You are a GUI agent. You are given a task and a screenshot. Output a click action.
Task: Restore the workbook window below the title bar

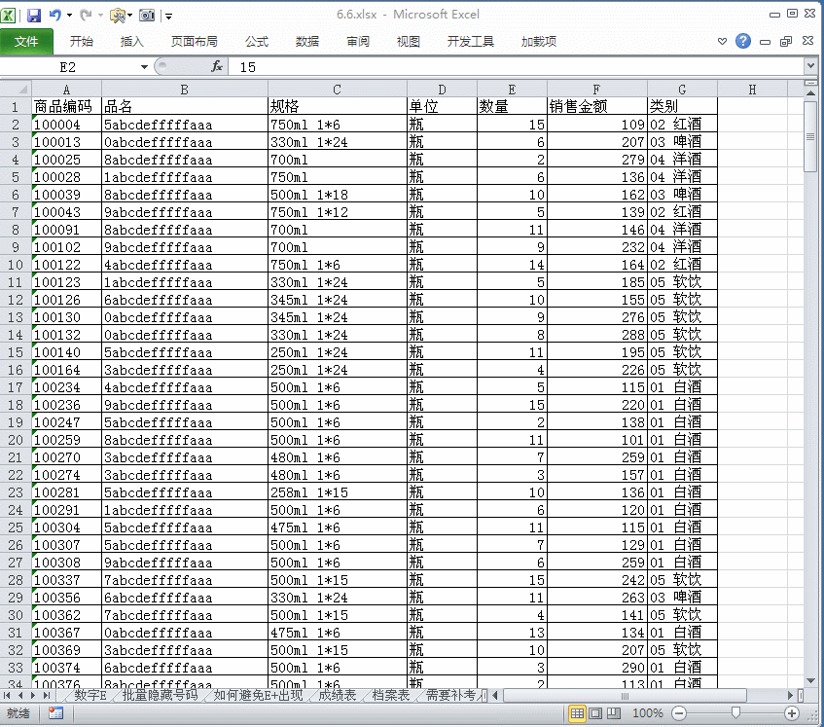[x=786, y=41]
